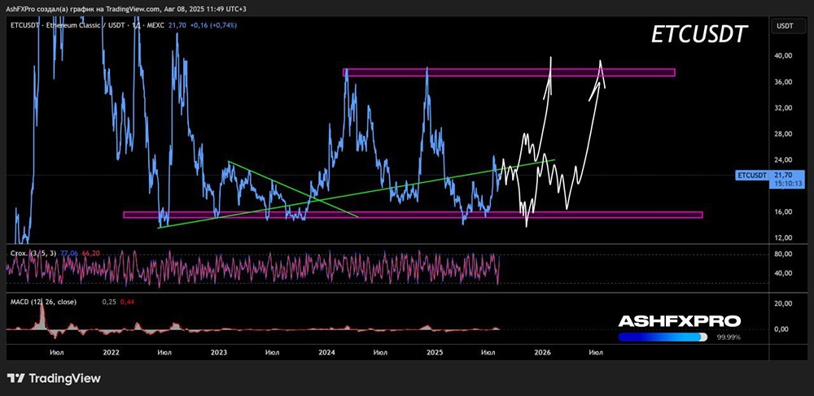The width and height of the screenshot is (814, 396).
Task: Click the 77,06 stochastic value in legend
Action: click(x=69, y=253)
